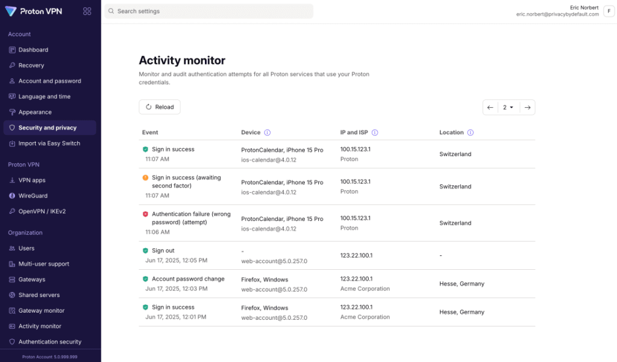Click the Activity monitor page heading
Image resolution: width=617 pixels, height=362 pixels.
pyautogui.click(x=182, y=60)
